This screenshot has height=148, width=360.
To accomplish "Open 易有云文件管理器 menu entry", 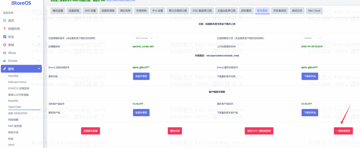I will (18, 95).
